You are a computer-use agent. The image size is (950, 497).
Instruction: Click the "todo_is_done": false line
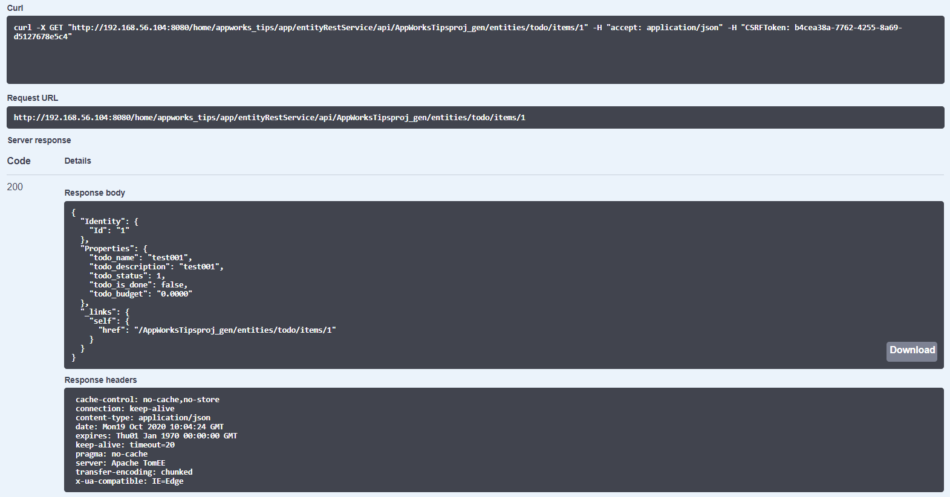pos(139,285)
